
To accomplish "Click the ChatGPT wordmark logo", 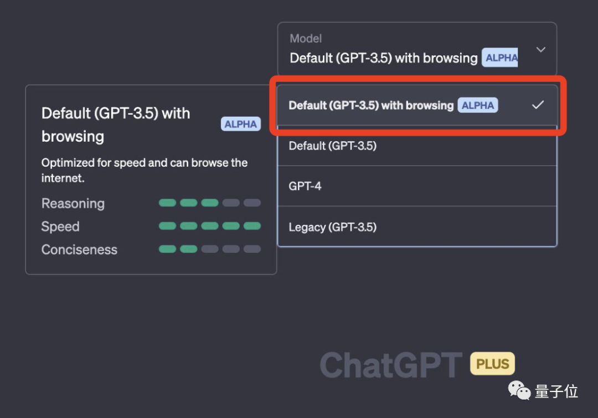I will click(390, 364).
